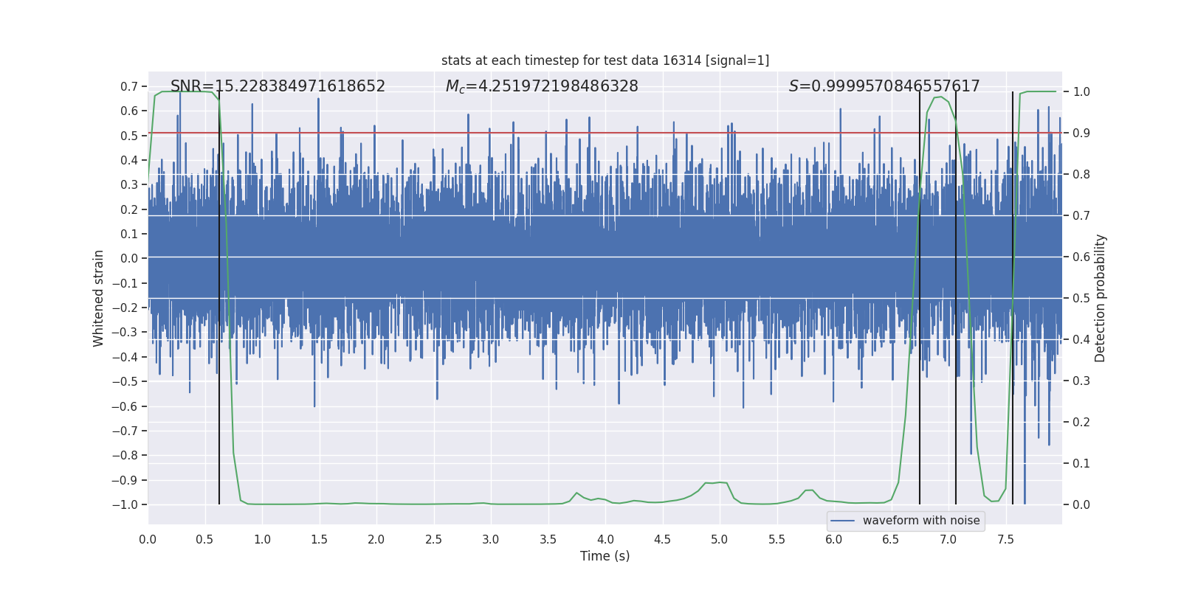Screen dimensions: 1181x590
Task: Click the 'Detection probability' right axis label
Action: pos(1101,298)
